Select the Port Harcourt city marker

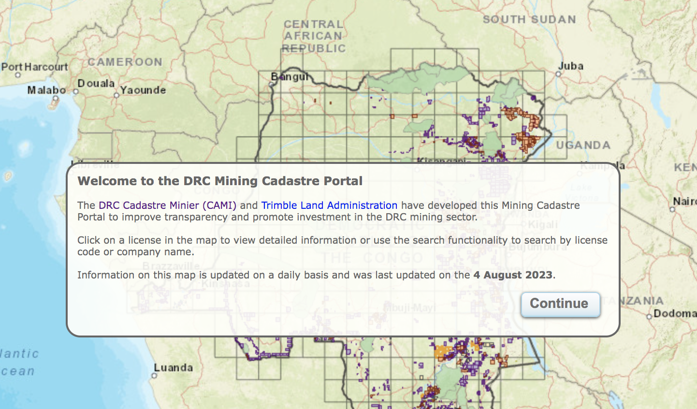pos(18,75)
